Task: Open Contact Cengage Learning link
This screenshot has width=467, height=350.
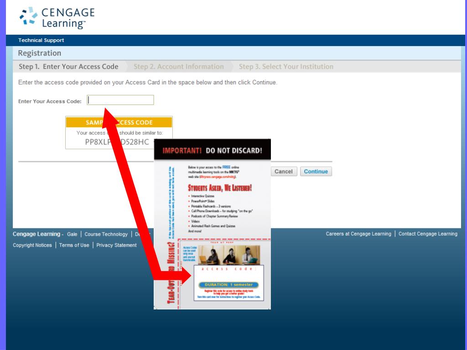Action: point(428,234)
